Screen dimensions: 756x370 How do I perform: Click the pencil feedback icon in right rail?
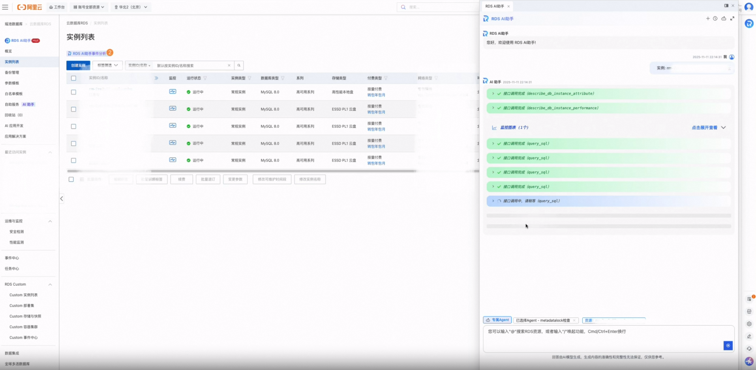(749, 337)
